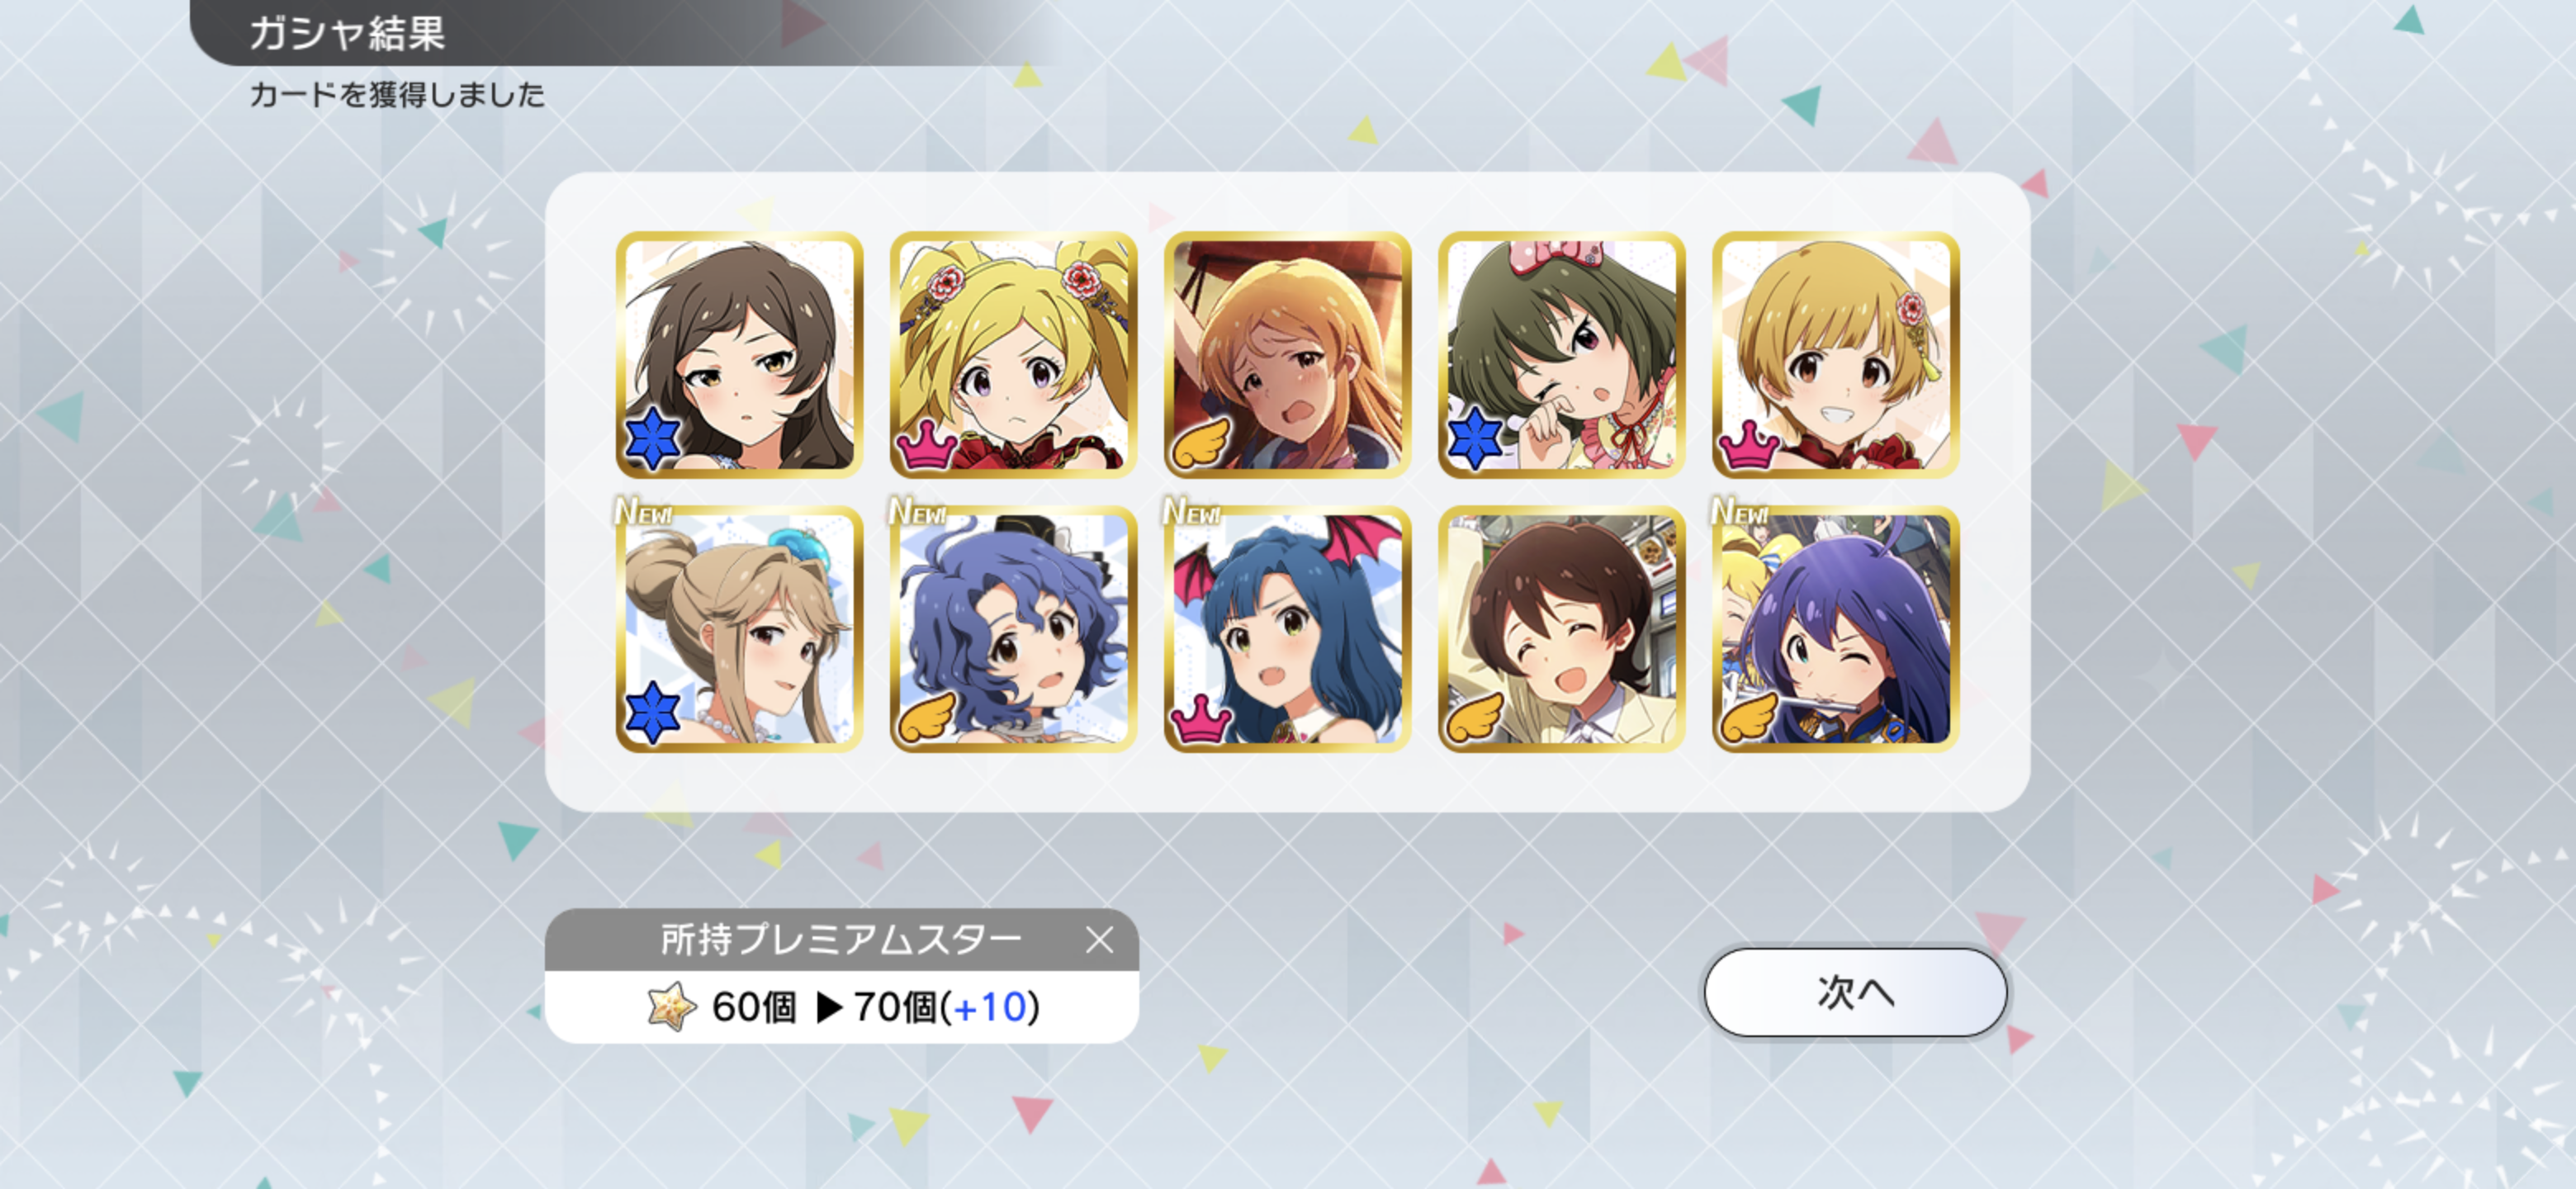
Task: Select the laughing short brown-haired girl card
Action: tap(1561, 629)
